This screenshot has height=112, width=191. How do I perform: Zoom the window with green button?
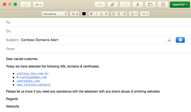(x=15, y=4)
